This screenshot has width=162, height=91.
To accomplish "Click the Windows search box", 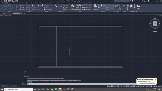I will pos(18,89).
